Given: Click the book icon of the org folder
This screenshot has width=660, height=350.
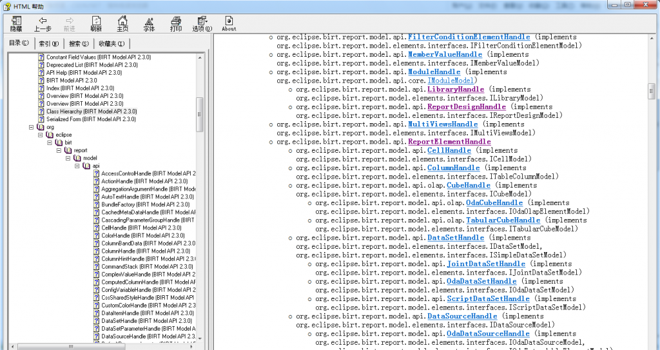Looking at the screenshot, I should coord(41,127).
